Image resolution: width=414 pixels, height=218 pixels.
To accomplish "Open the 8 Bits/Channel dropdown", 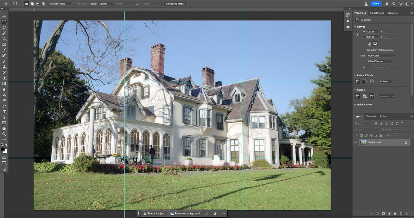I will (x=380, y=61).
